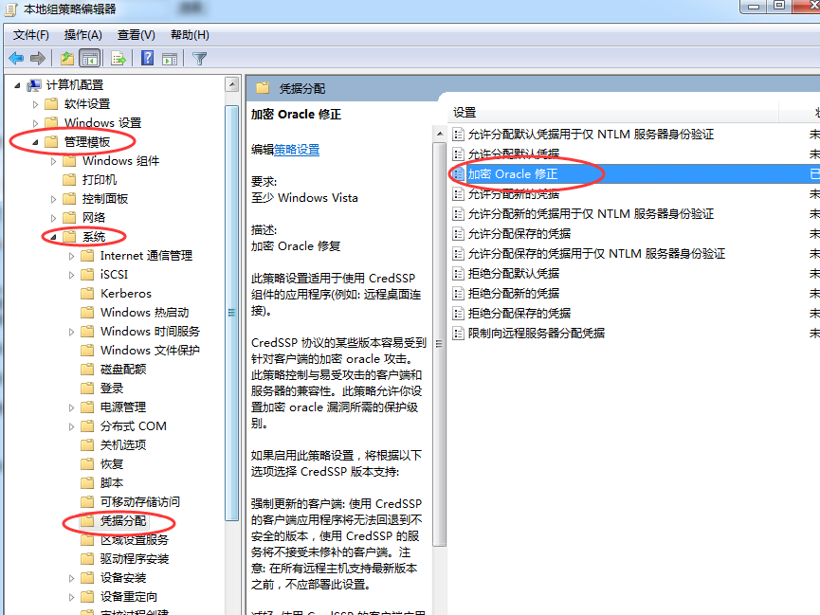Select 限制向远程服务器分配凭据 policy
The height and width of the screenshot is (615, 820).
pyautogui.click(x=537, y=334)
